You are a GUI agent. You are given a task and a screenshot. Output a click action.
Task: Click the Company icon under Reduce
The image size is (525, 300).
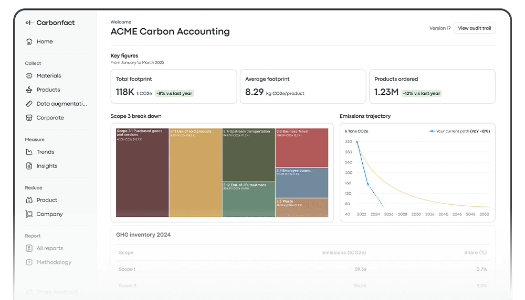29,214
